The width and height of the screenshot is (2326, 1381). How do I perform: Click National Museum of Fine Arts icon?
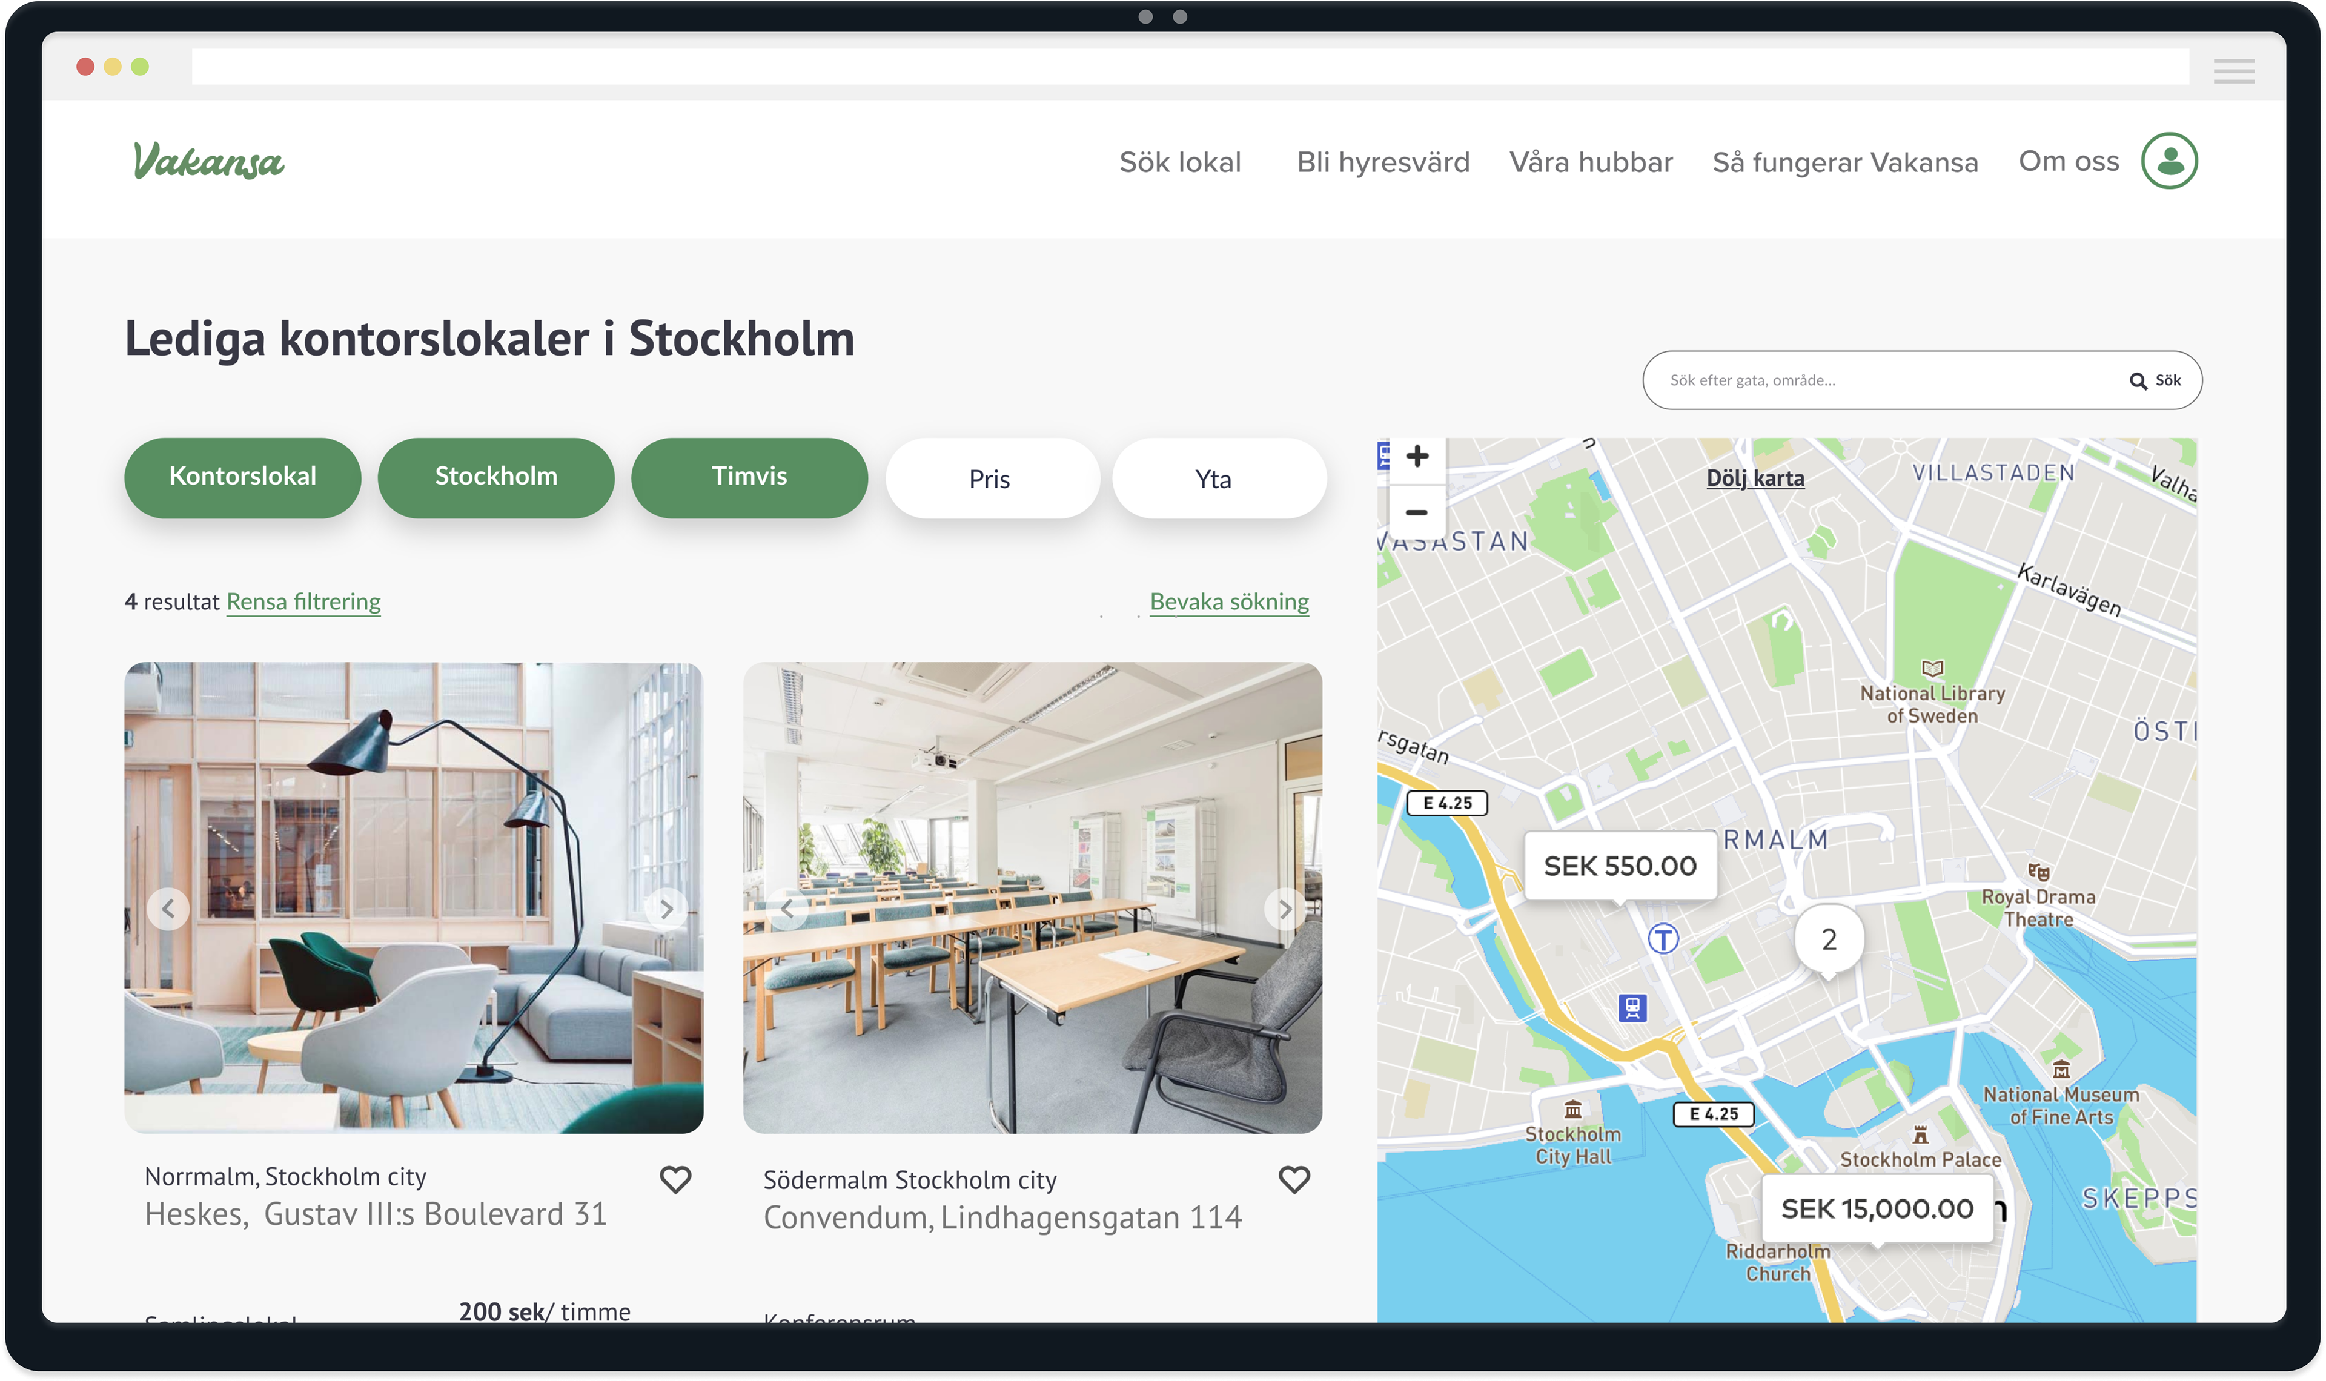tap(2062, 1069)
